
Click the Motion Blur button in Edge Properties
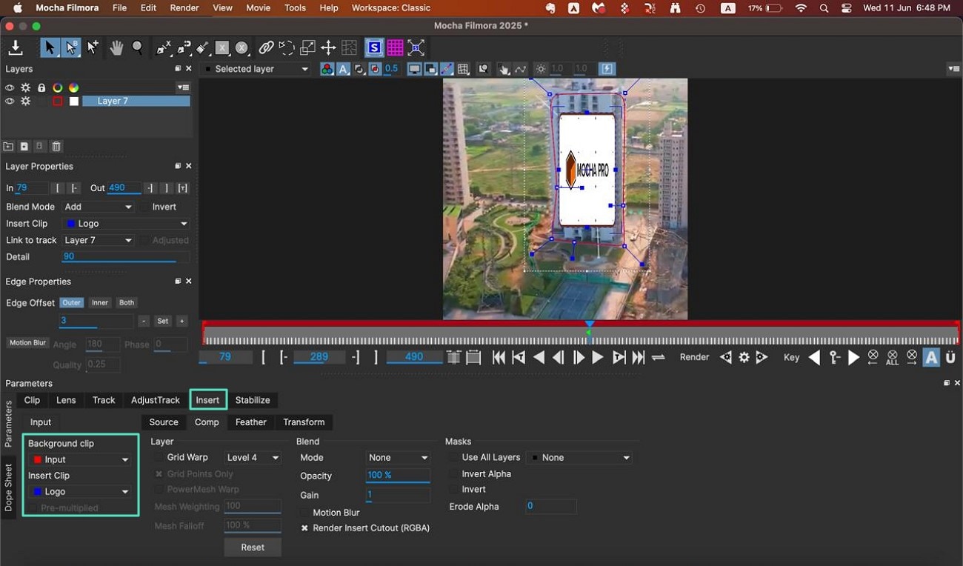coord(27,343)
